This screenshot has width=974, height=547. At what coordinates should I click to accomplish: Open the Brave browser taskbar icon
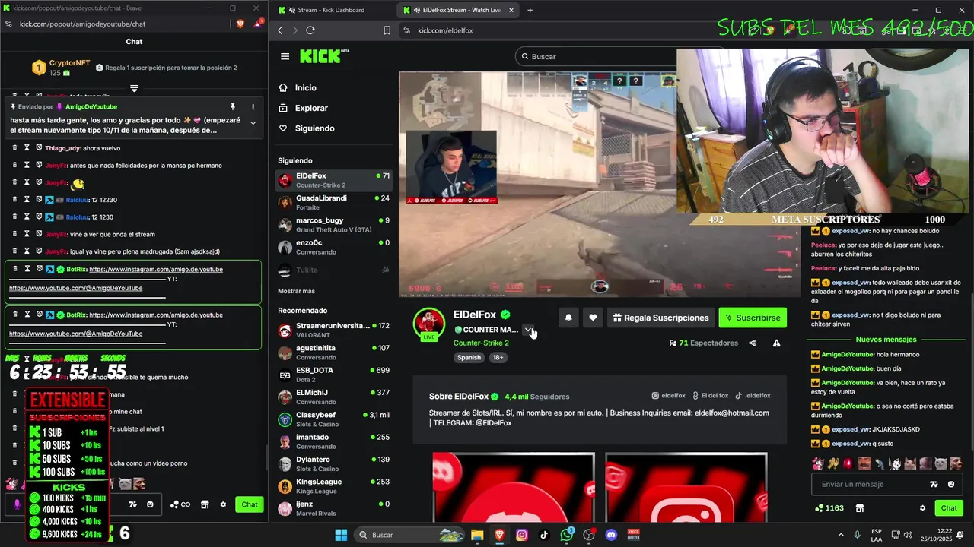(499, 535)
